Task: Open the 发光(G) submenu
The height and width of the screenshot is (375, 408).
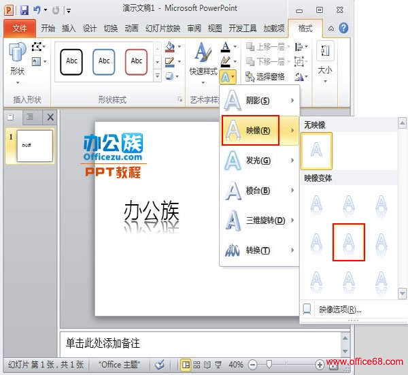Action: [x=260, y=160]
